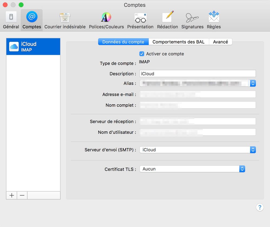Open the Général preferences pane
270x227 pixels.
coord(11,20)
